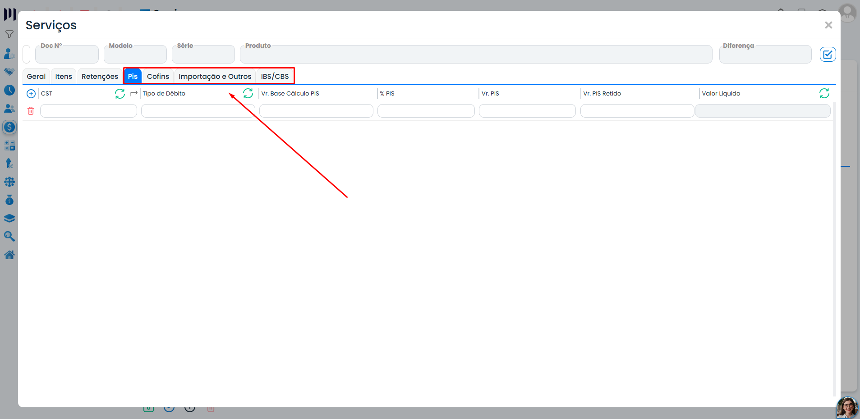Switch to the Cofins tab

pyautogui.click(x=158, y=76)
